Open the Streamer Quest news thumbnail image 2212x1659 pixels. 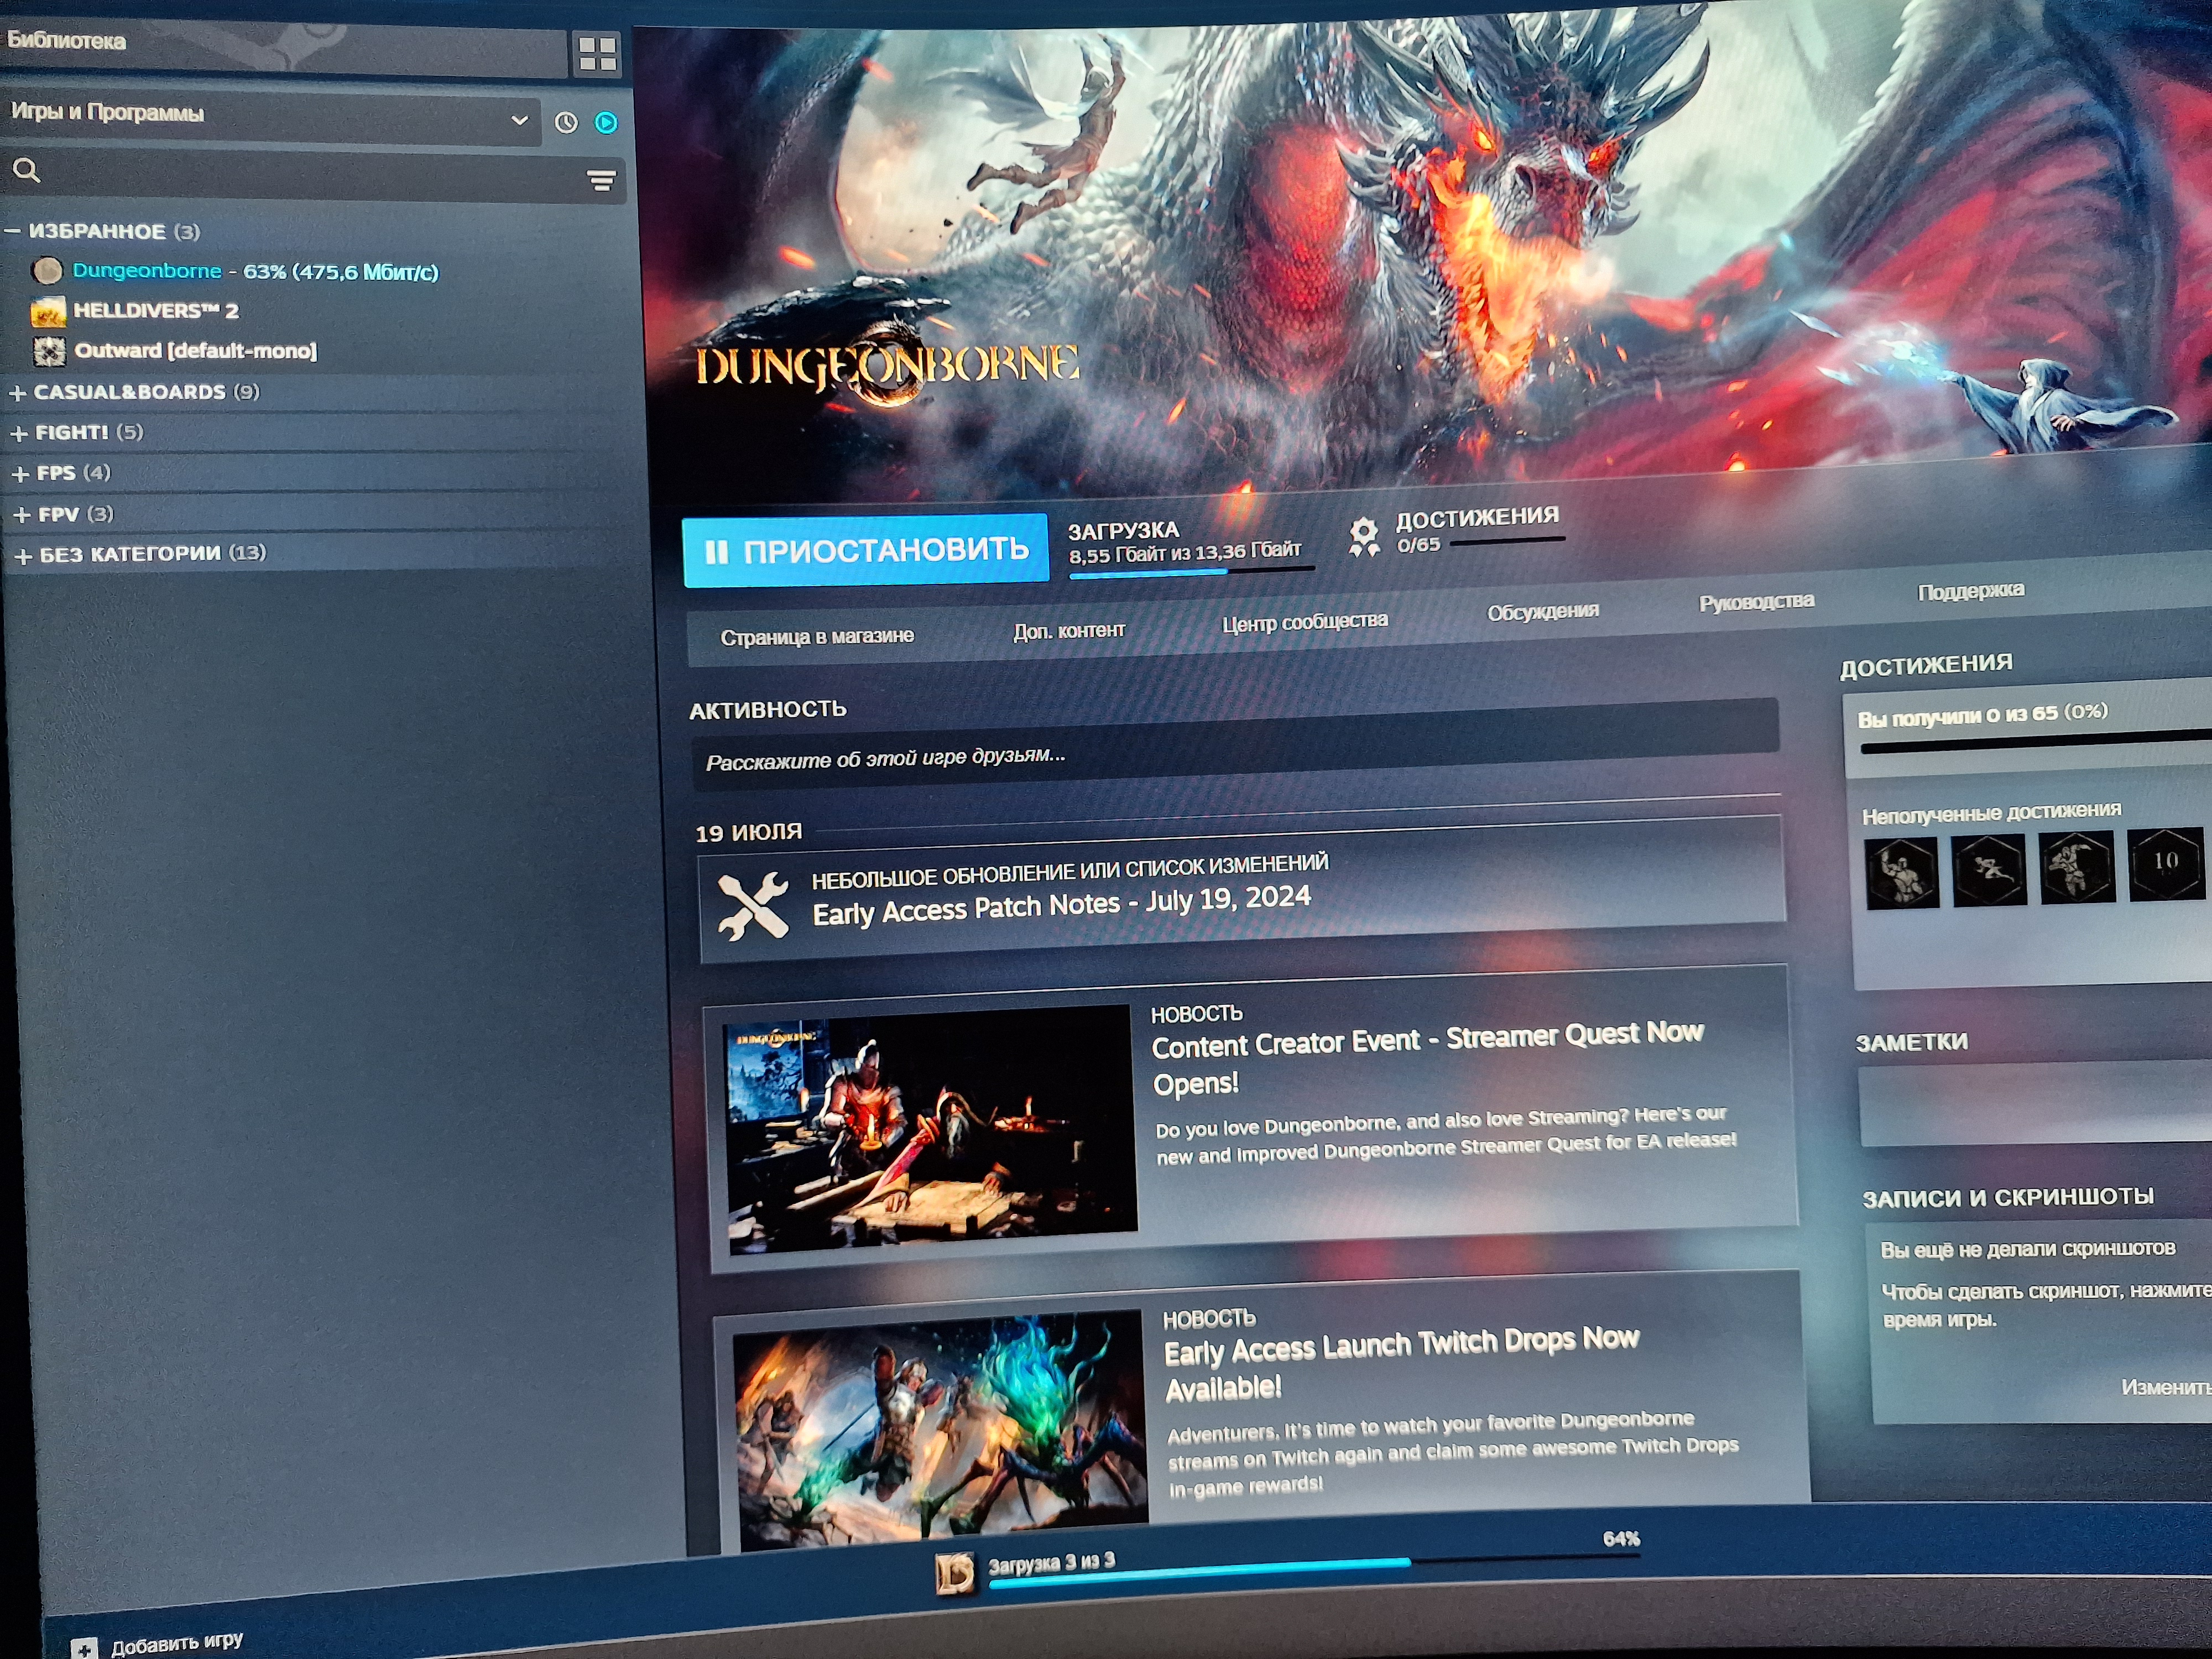pos(930,1130)
